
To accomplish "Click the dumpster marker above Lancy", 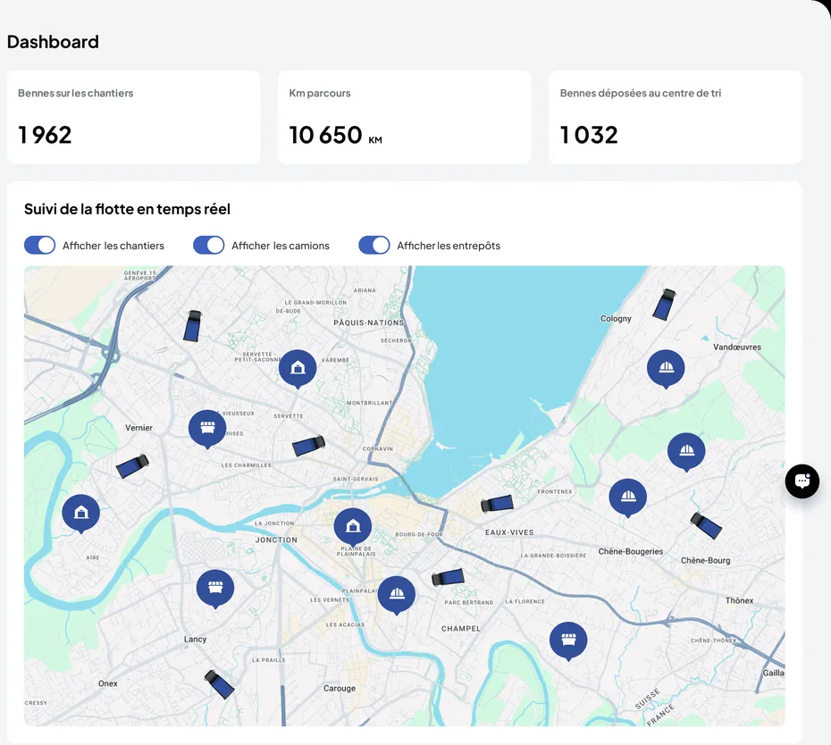I will 215,590.
